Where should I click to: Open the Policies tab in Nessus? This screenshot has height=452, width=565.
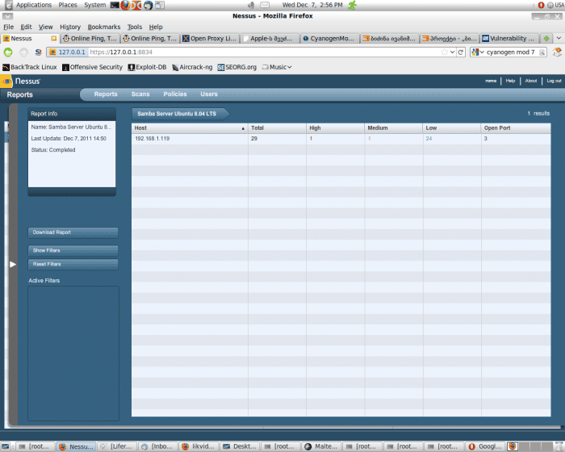click(175, 94)
